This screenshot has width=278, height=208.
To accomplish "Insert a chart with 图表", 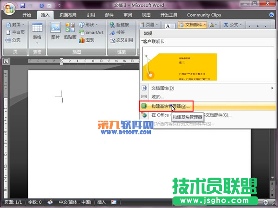I will (86, 40).
